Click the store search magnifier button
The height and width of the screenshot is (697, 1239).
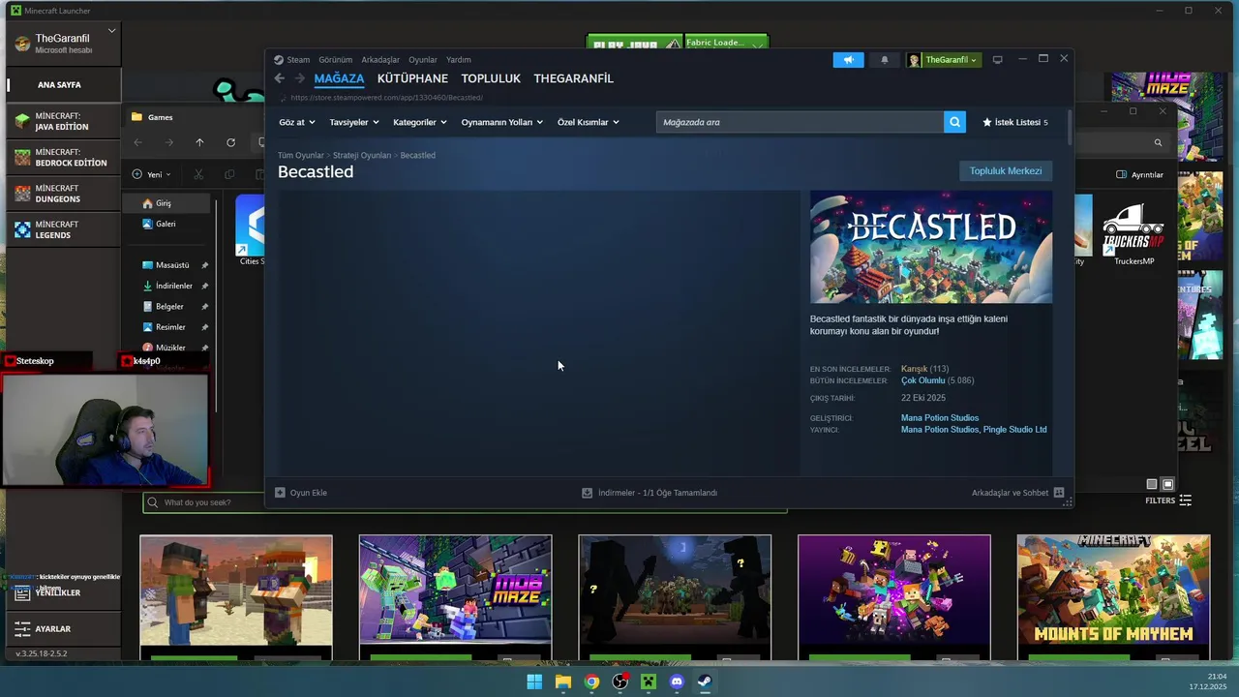click(x=954, y=122)
